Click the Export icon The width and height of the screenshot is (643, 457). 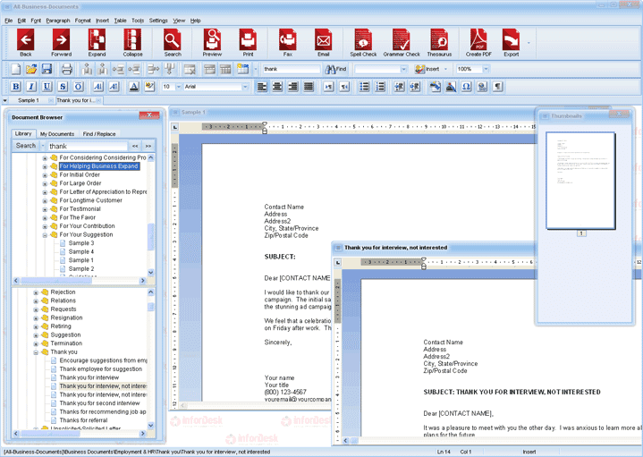511,42
